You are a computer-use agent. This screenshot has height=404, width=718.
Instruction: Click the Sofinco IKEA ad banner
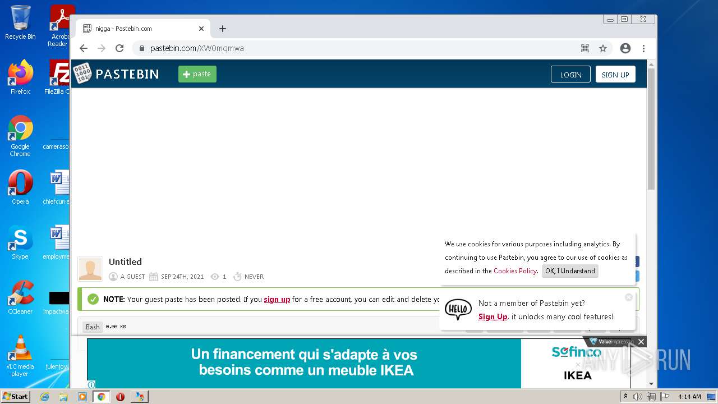pyautogui.click(x=359, y=363)
